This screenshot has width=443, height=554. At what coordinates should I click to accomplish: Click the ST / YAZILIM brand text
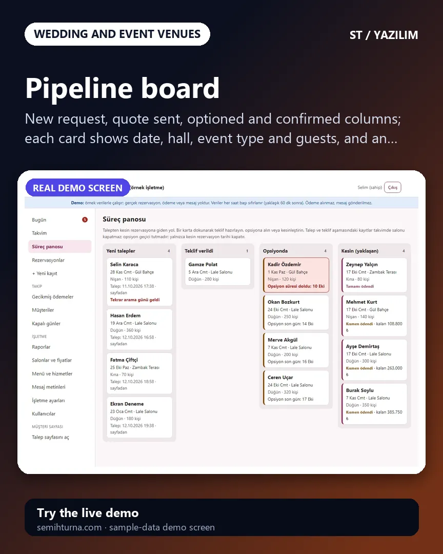384,35
